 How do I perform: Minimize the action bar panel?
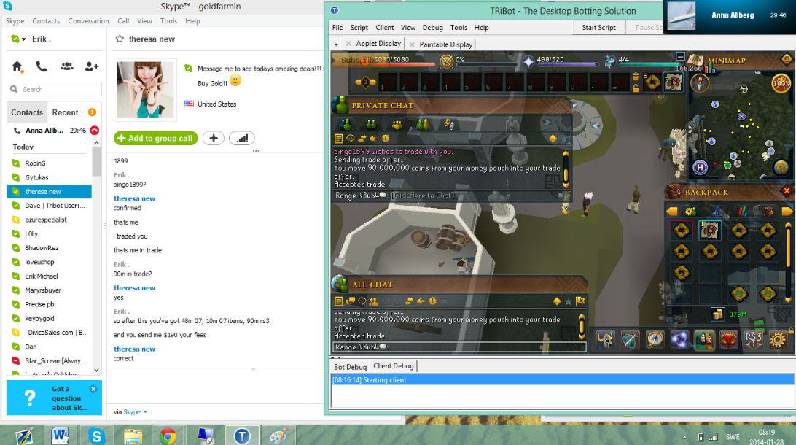click(681, 56)
